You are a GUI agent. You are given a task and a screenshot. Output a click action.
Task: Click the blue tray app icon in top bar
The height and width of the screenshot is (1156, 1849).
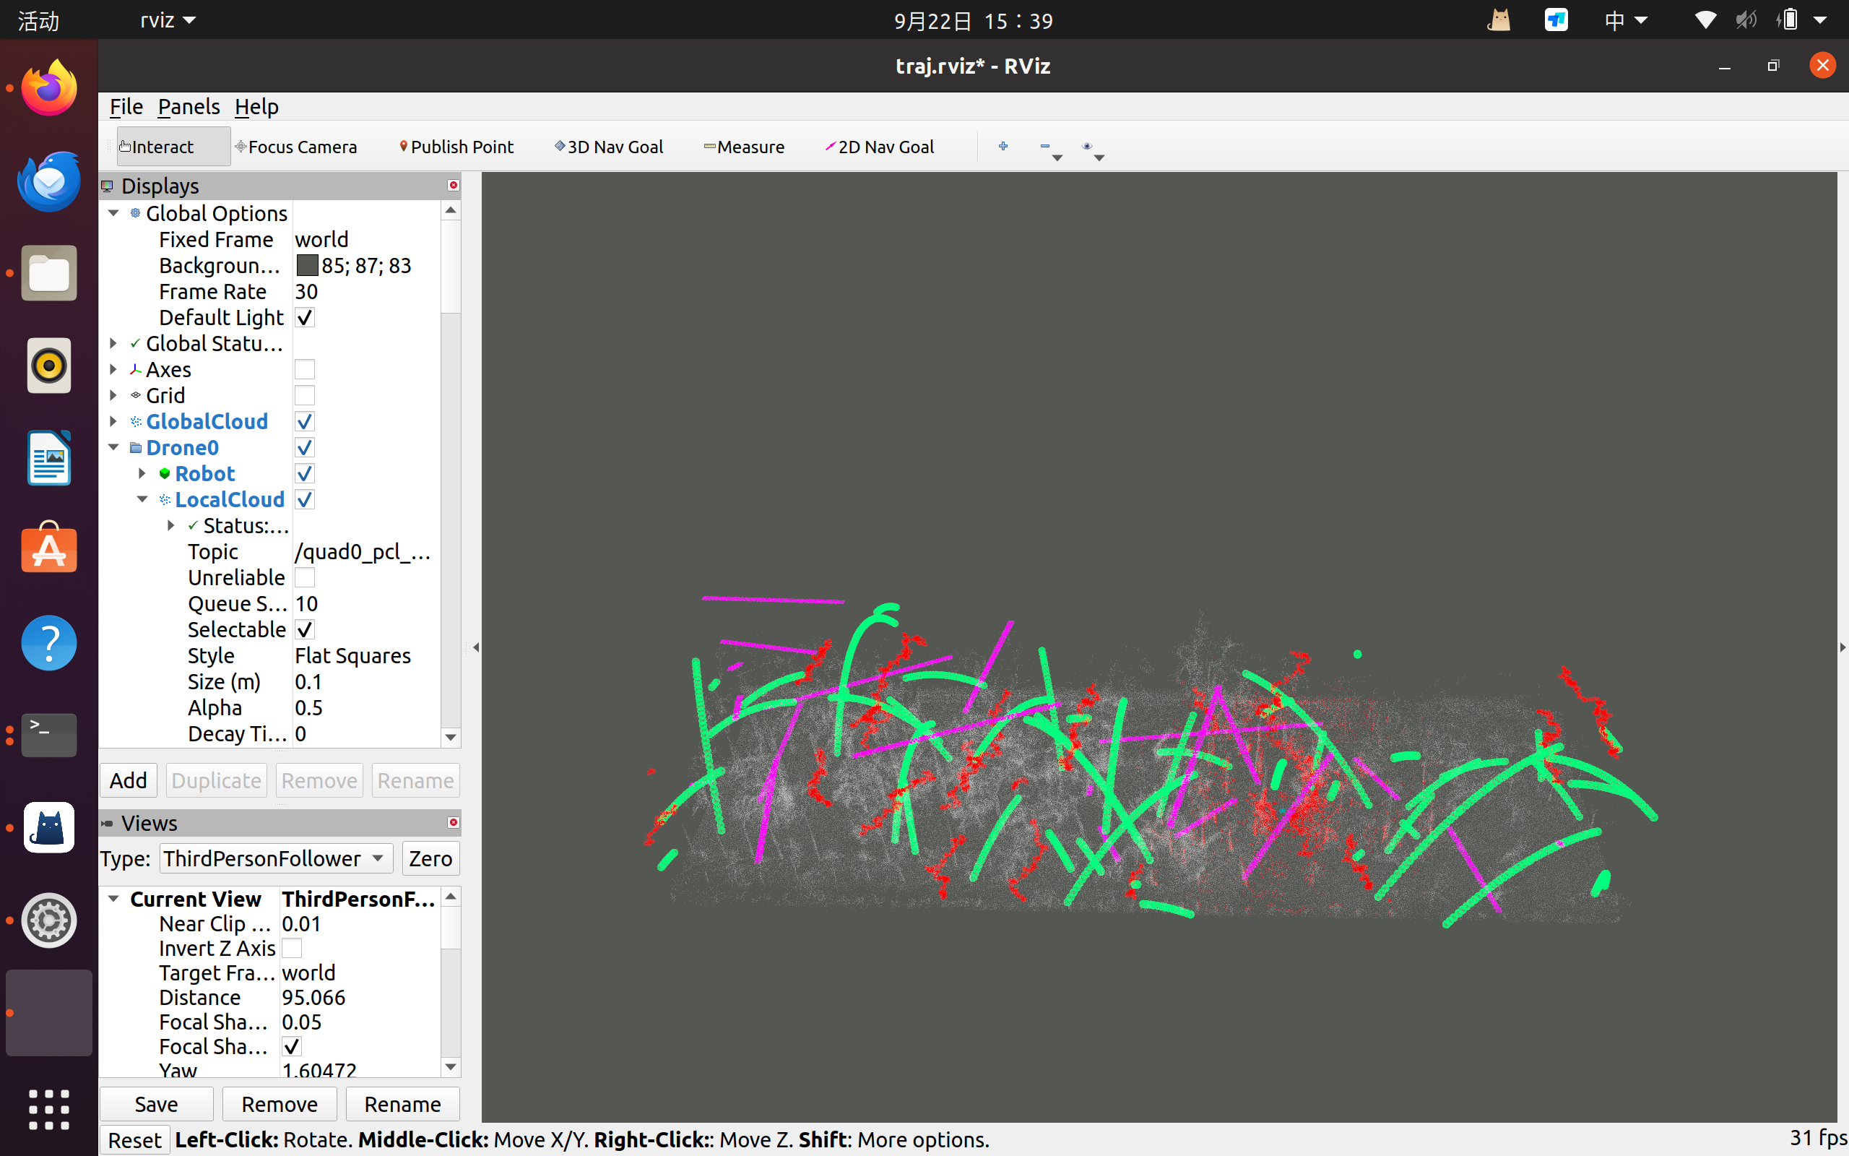pos(1556,20)
